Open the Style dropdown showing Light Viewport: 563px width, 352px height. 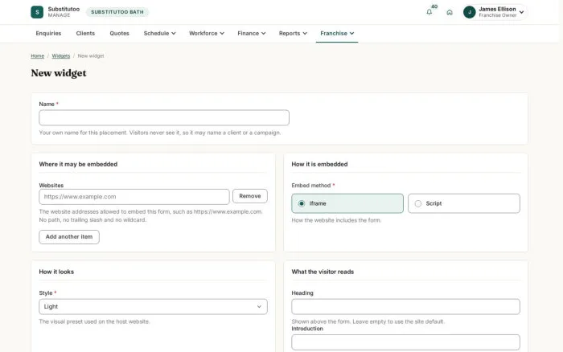153,307
